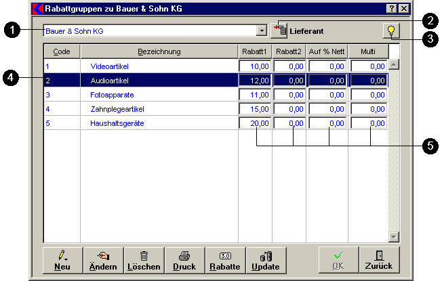Select the Videoartikel row

109,66
